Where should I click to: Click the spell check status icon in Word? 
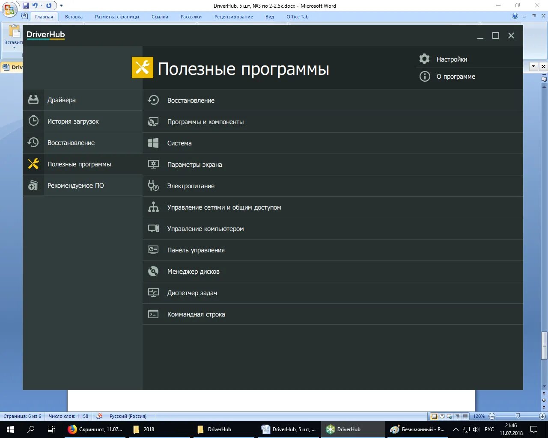click(99, 416)
